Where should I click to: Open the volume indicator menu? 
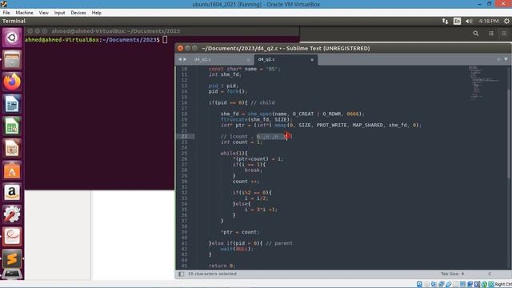(469, 22)
